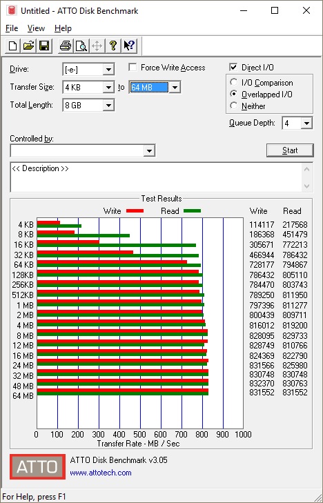Enable Force Write Access checkbox

pos(132,68)
